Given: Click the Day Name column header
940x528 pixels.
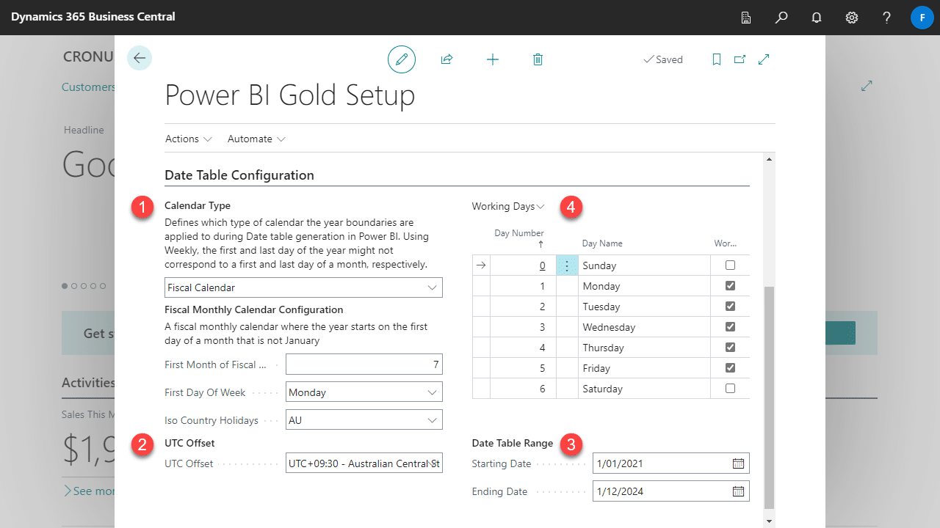Looking at the screenshot, I should [602, 243].
